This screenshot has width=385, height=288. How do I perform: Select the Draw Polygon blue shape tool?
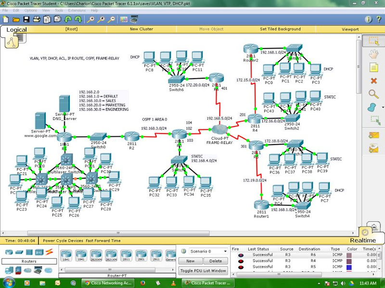372,107
